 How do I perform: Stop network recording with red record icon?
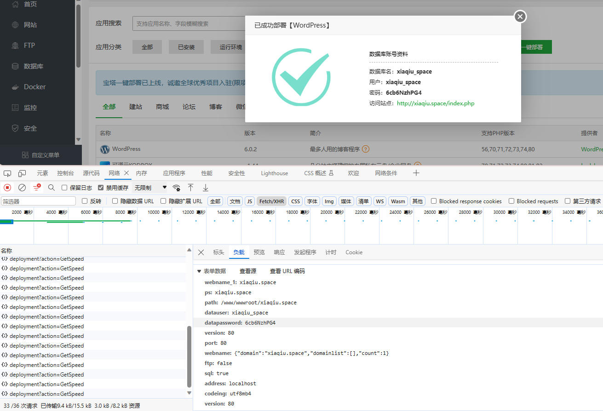[x=7, y=188]
